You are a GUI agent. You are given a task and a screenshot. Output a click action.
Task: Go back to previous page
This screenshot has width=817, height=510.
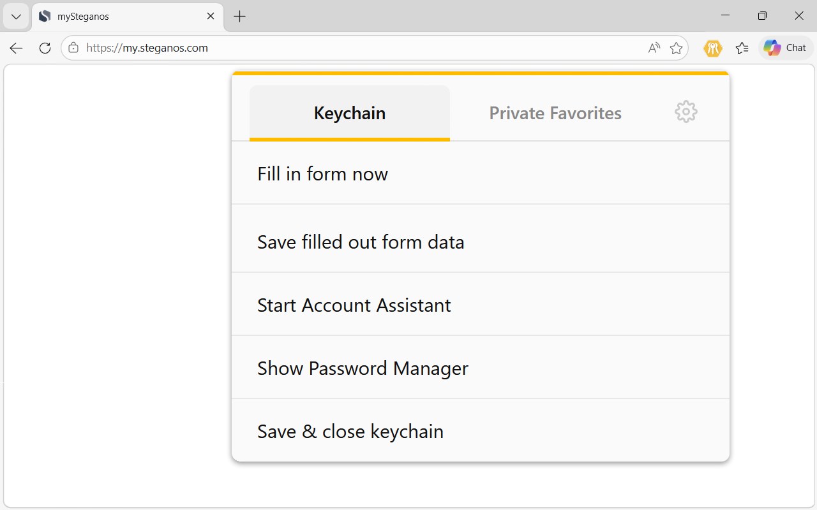(17, 48)
